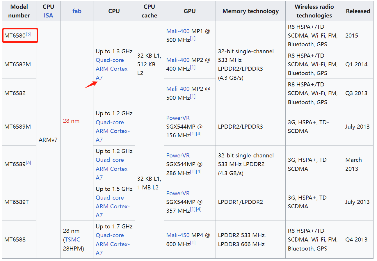Open PowerVR link in the MT6589T row

(178, 193)
